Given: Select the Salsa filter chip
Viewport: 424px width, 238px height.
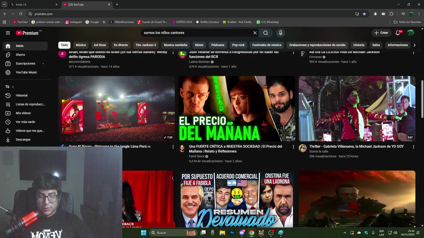Looking at the screenshot, I should 376,45.
